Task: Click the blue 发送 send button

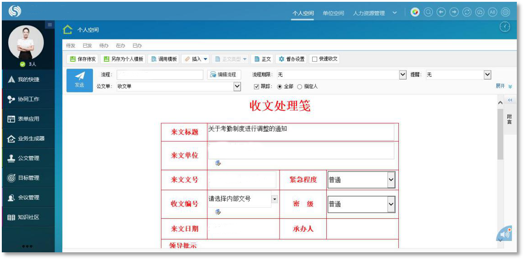Action: pyautogui.click(x=80, y=80)
